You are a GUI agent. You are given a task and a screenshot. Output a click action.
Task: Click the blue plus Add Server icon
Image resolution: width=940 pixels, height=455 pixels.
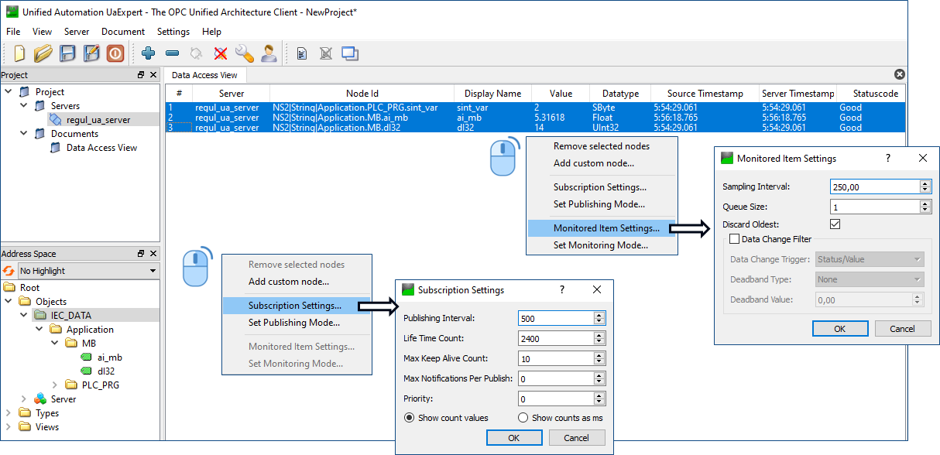click(x=148, y=53)
